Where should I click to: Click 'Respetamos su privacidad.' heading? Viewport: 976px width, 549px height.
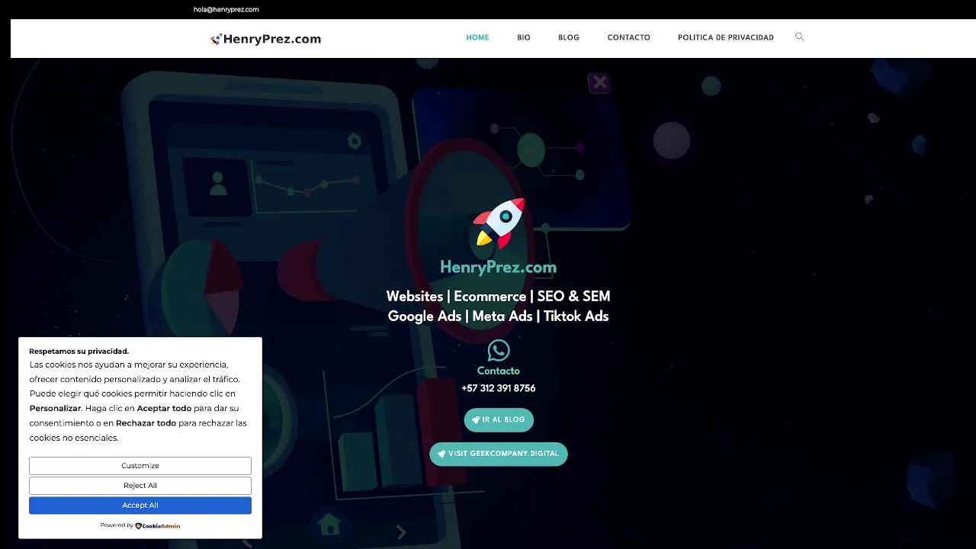point(79,352)
